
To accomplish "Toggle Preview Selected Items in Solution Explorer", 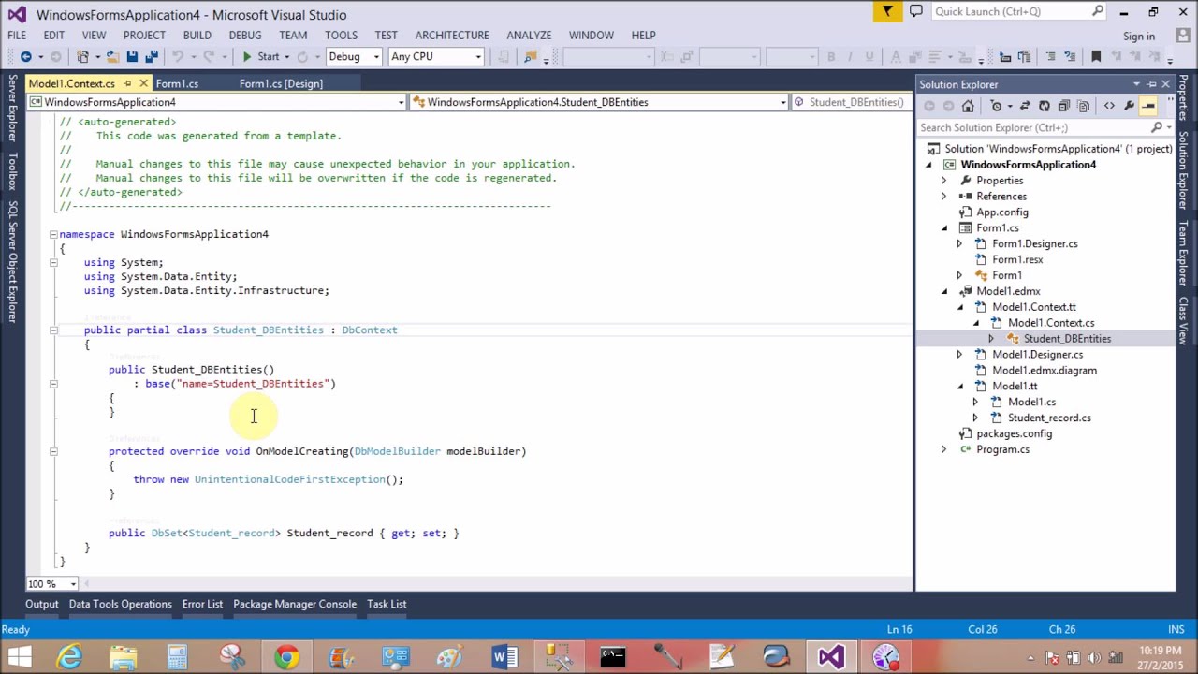I will 1148,106.
